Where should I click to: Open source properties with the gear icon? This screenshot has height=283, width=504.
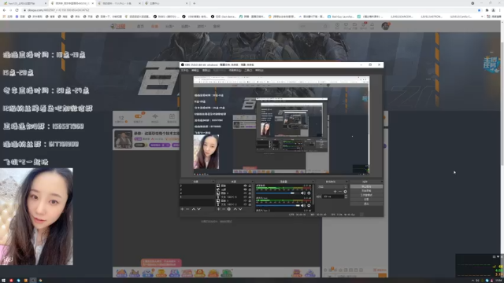pyautogui.click(x=229, y=209)
